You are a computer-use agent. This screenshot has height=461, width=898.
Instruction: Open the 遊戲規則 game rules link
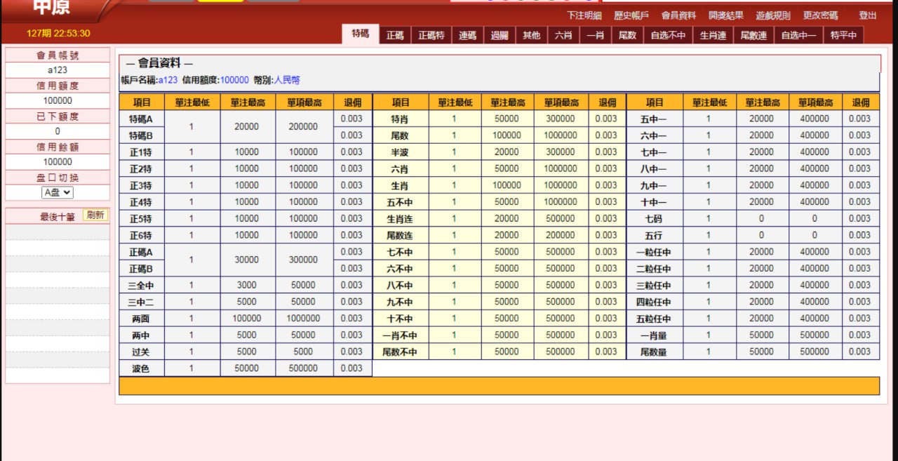[773, 15]
